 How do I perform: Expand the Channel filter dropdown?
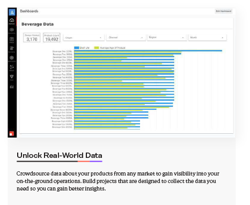126,37
